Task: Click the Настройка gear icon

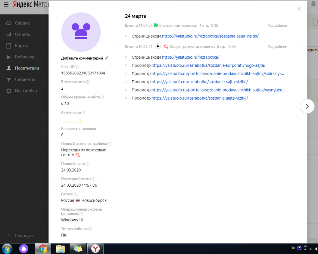Action: tap(9, 91)
